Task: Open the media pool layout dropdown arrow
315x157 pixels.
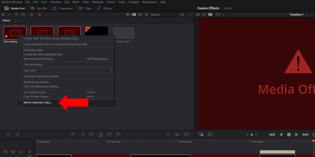Action: click(x=9, y=15)
